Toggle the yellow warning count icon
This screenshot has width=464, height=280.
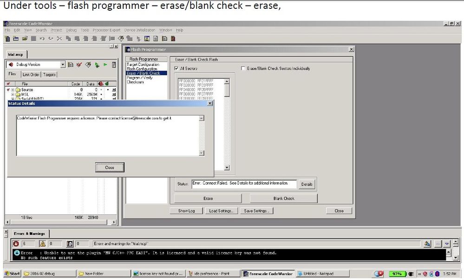pyautogui.click(x=43, y=244)
